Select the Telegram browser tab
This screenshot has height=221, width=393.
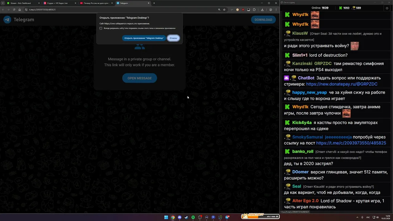point(133,3)
